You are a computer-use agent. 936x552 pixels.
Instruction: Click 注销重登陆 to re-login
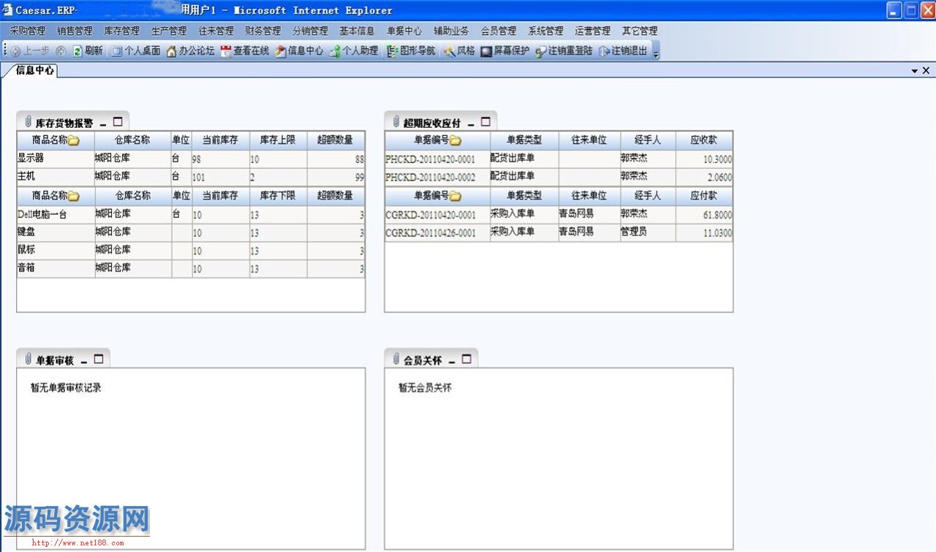pos(564,51)
